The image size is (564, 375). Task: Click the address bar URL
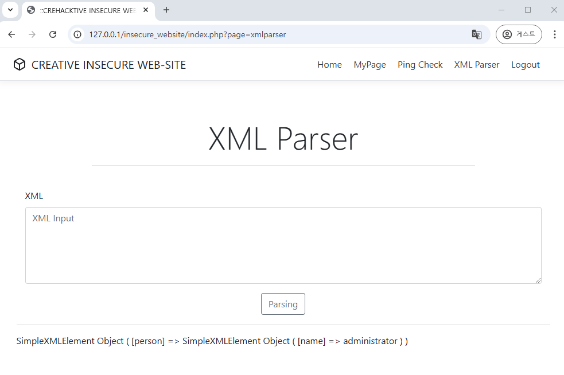[188, 34]
